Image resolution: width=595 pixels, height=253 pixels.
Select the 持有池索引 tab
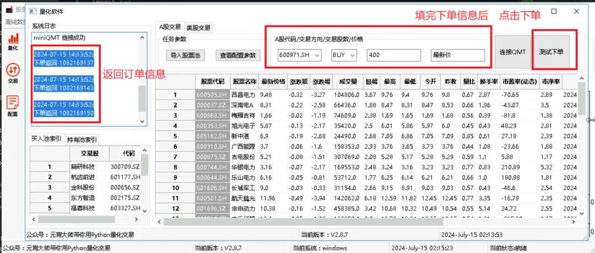82,139
